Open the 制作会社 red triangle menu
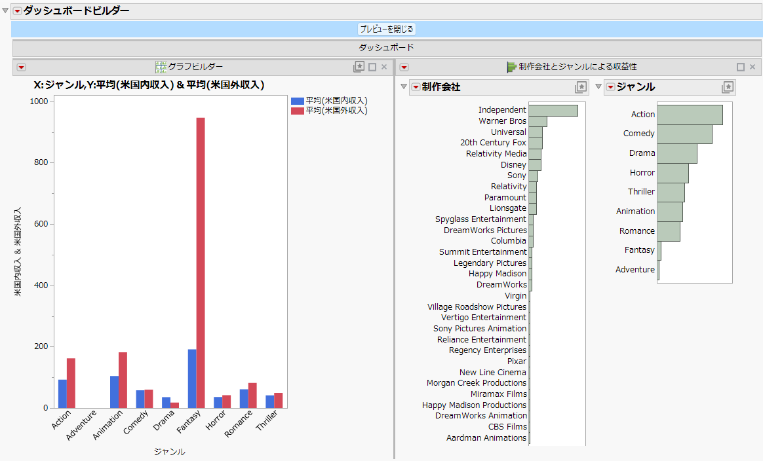Screen dimensions: 763x461 coord(416,87)
